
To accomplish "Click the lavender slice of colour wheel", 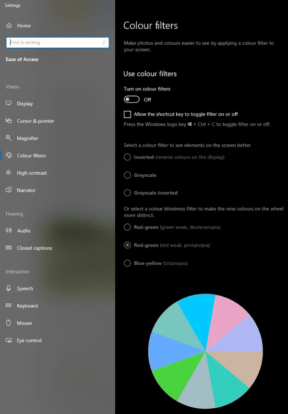I will (x=242, y=336).
